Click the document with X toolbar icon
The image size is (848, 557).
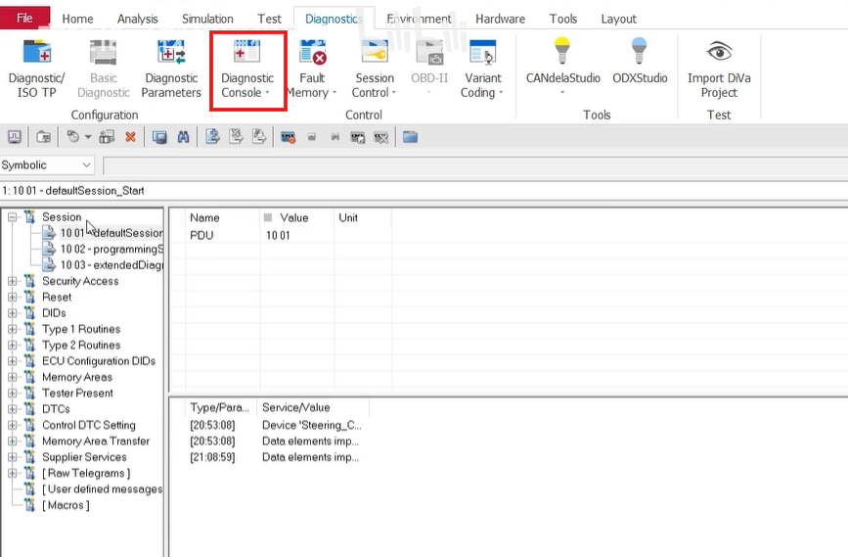(x=236, y=136)
